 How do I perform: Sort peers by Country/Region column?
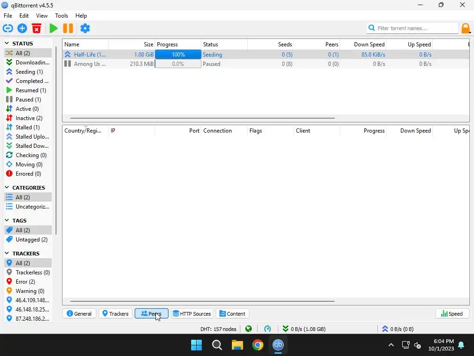tap(86, 131)
